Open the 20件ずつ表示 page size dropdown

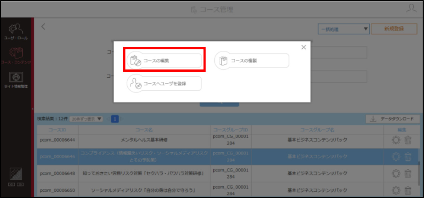86,119
